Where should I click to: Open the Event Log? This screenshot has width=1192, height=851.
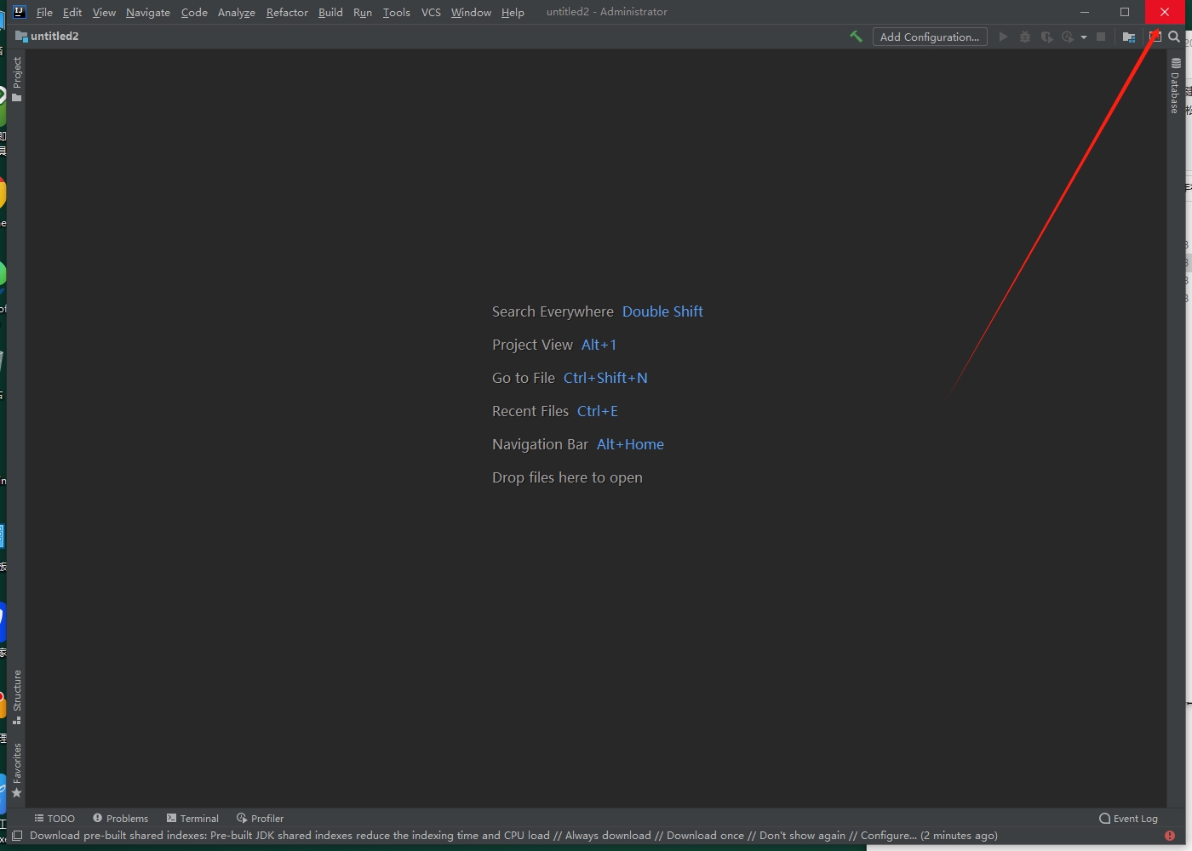pyautogui.click(x=1128, y=818)
